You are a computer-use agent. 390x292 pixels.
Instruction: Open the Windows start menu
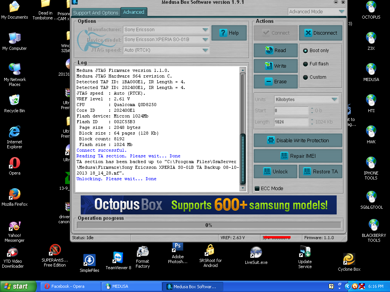click(18, 286)
